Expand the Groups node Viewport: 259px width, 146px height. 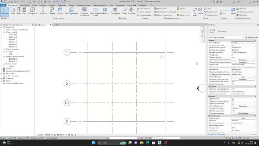coord(1,81)
